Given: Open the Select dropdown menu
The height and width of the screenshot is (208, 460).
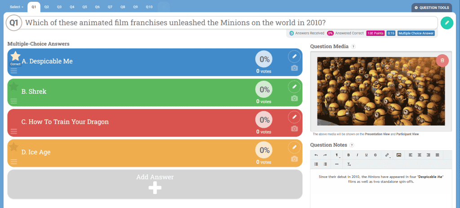Looking at the screenshot, I should pos(17,7).
